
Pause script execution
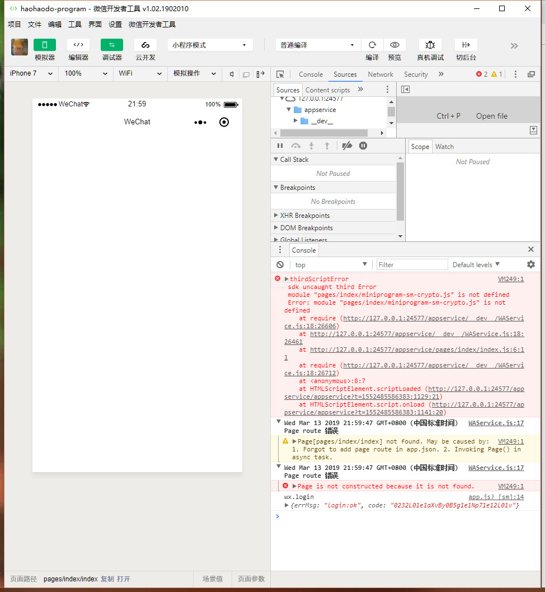click(x=280, y=146)
